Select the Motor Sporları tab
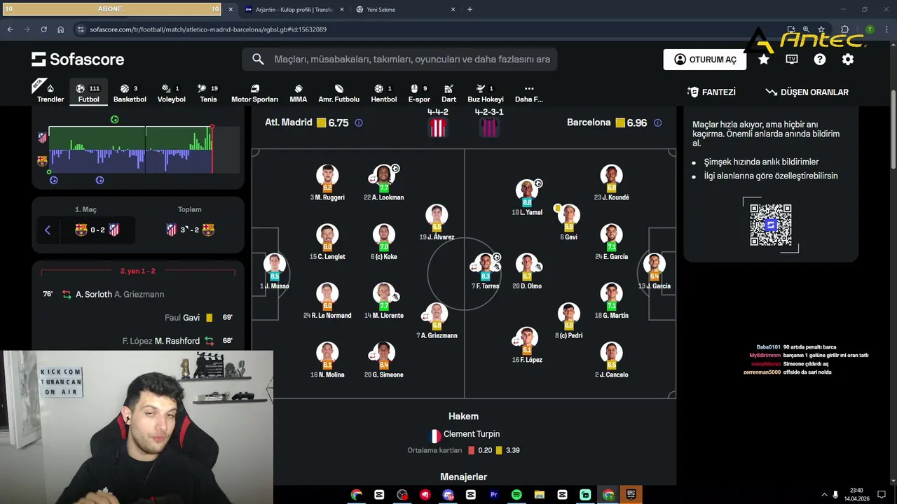 point(254,93)
